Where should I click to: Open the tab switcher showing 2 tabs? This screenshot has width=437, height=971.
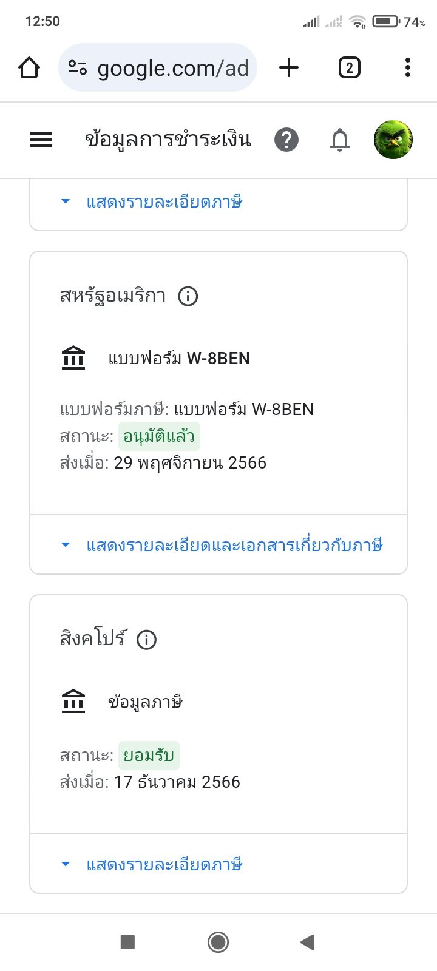coord(349,68)
